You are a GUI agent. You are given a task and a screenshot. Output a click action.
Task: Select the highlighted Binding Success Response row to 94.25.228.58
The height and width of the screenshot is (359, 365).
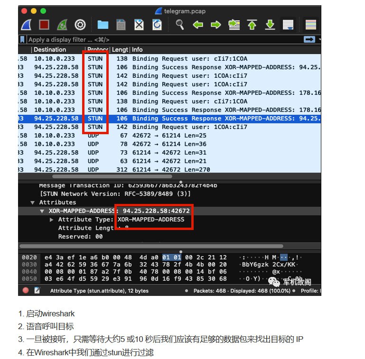point(169,119)
